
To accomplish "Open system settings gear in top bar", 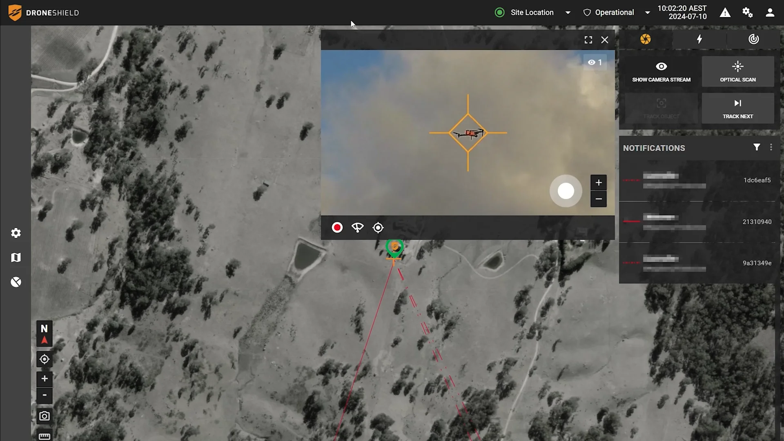I will [x=747, y=12].
